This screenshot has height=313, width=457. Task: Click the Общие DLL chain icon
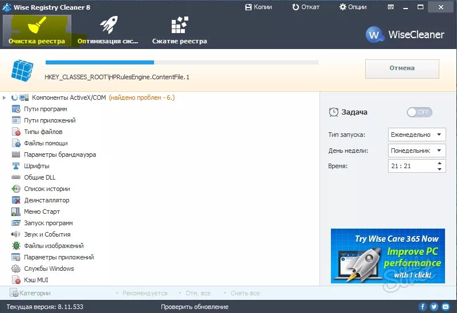point(16,177)
